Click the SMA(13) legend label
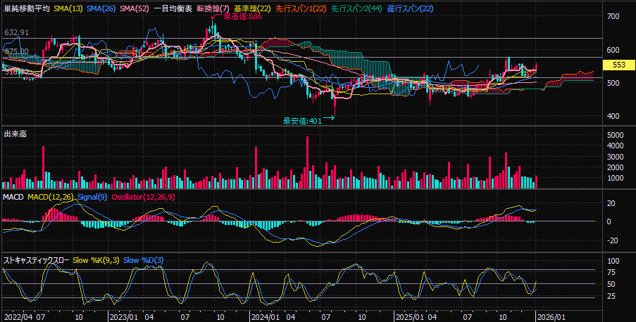 [x=68, y=8]
